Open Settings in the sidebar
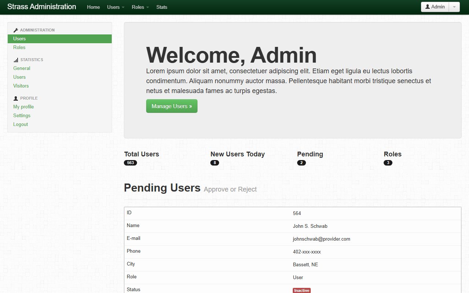Viewport: 469px width, 293px height. [22, 116]
